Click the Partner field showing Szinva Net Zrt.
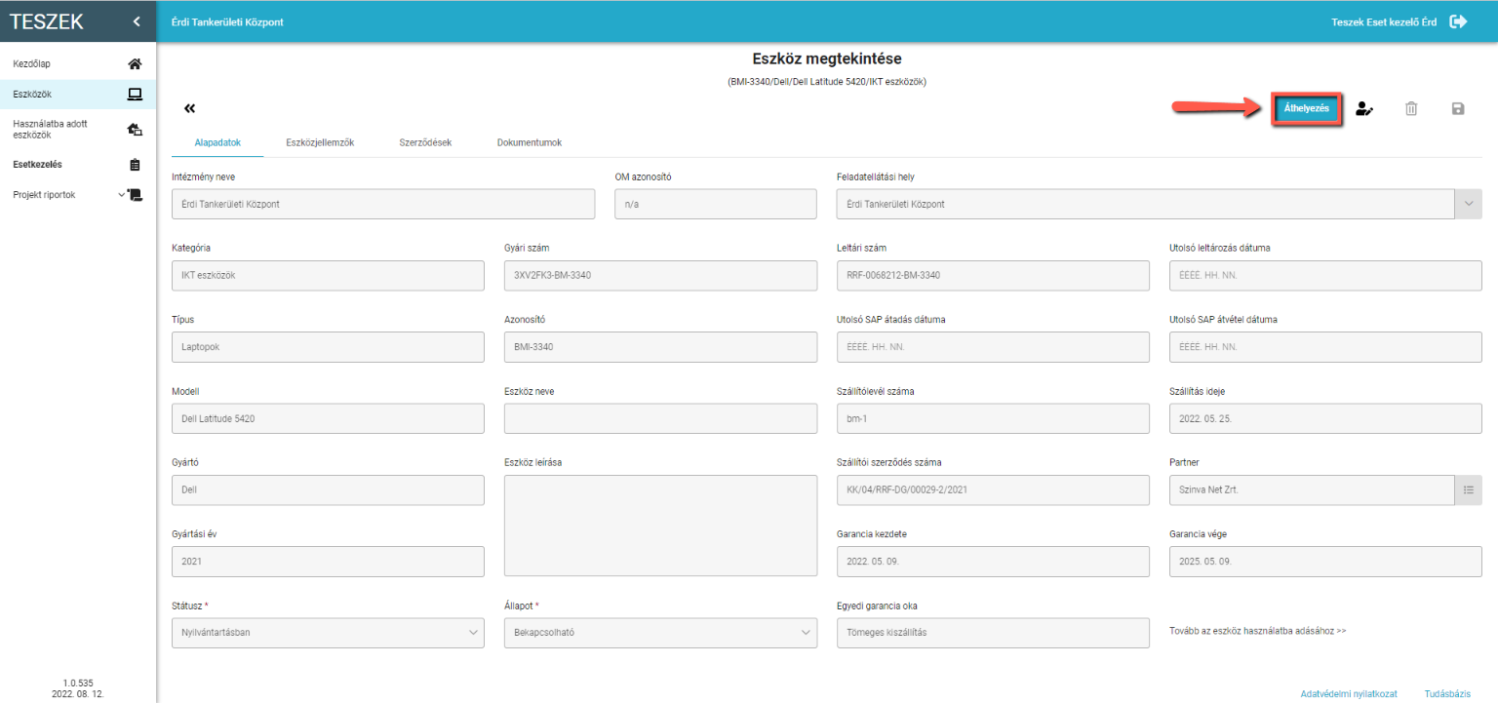 1312,489
